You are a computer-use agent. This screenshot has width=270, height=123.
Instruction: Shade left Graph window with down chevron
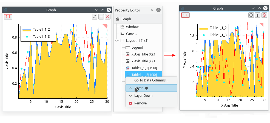97,10
